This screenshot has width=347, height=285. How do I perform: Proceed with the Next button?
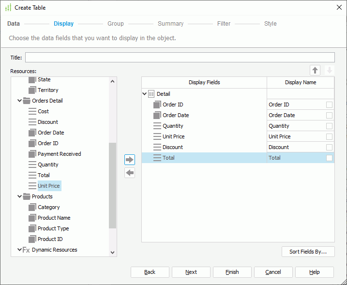pyautogui.click(x=191, y=272)
